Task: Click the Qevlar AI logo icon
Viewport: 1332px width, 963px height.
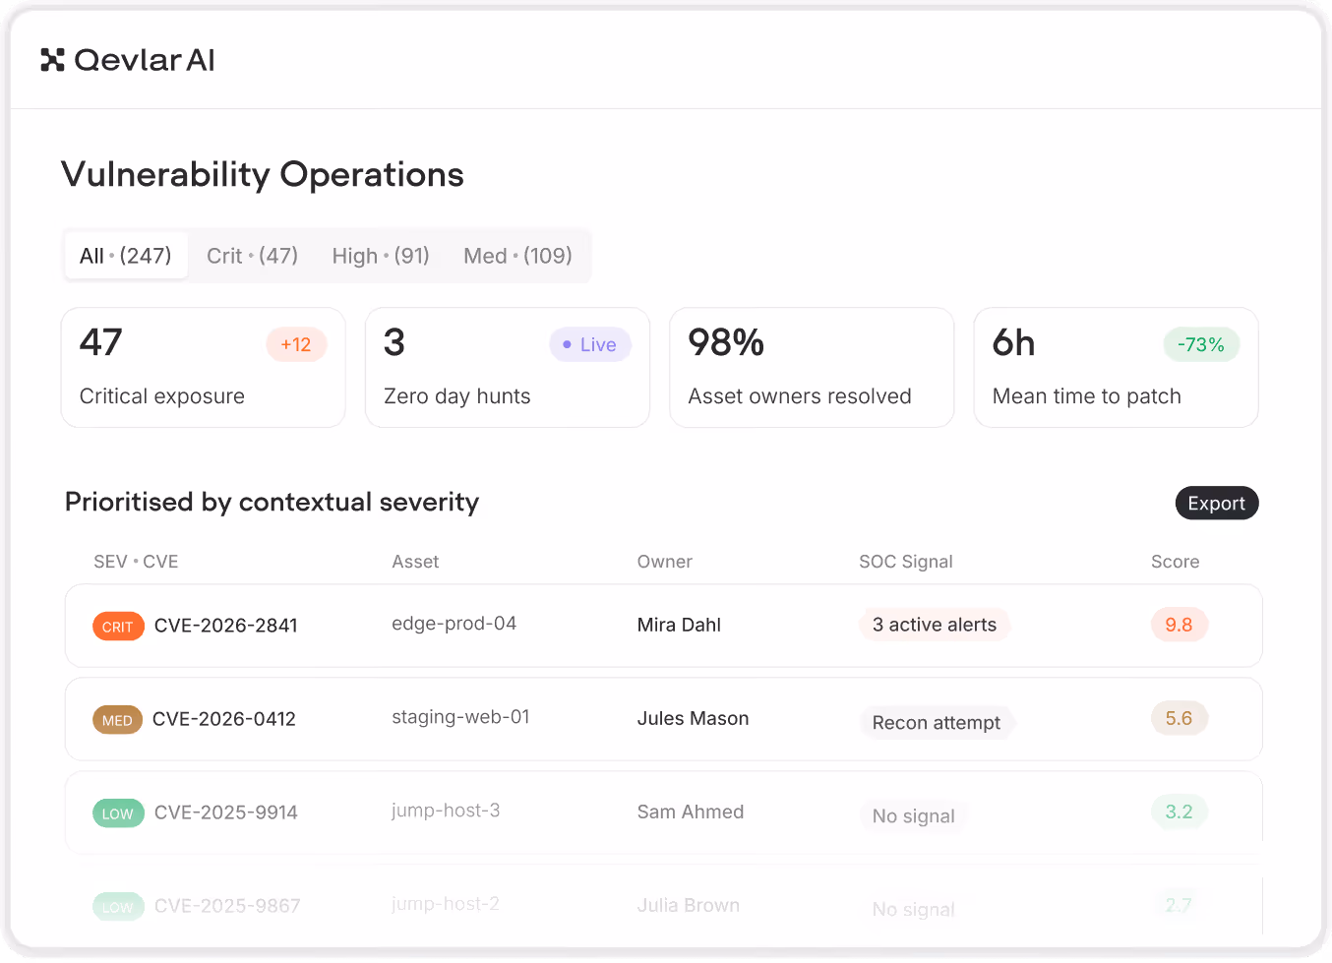Action: (x=52, y=60)
